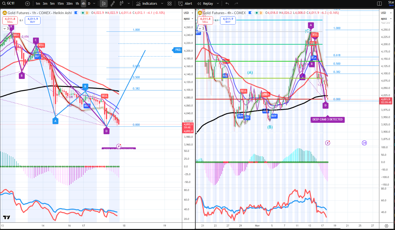Toggle the market status dot on 4h chart
Screen dimensions: 395x230
coord(257,13)
